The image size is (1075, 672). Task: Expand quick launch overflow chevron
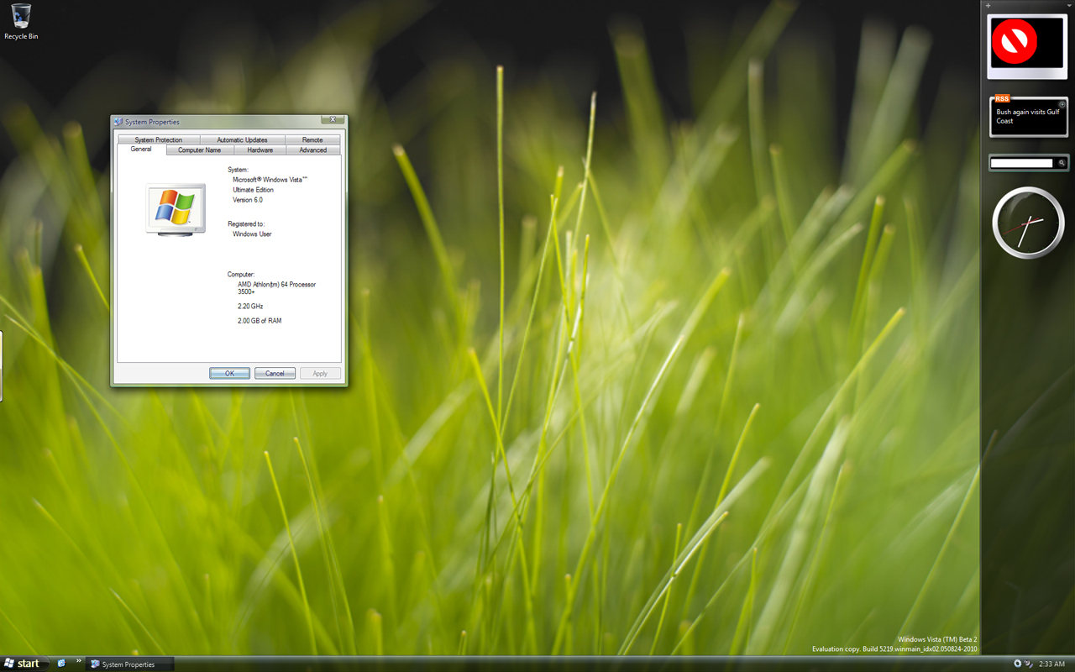(79, 662)
